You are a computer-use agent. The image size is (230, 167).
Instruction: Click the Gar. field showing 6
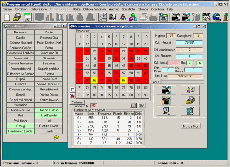189,63
